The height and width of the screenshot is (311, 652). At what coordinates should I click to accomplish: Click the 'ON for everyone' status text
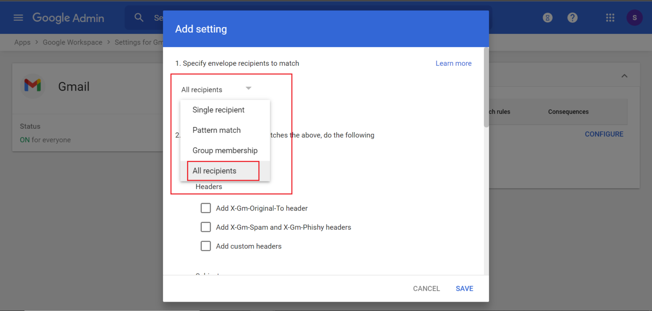[45, 140]
